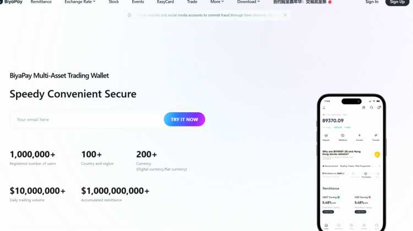The height and width of the screenshot is (231, 413).
Task: Tap the Transfer icon on phone screen
Action: coord(376,136)
